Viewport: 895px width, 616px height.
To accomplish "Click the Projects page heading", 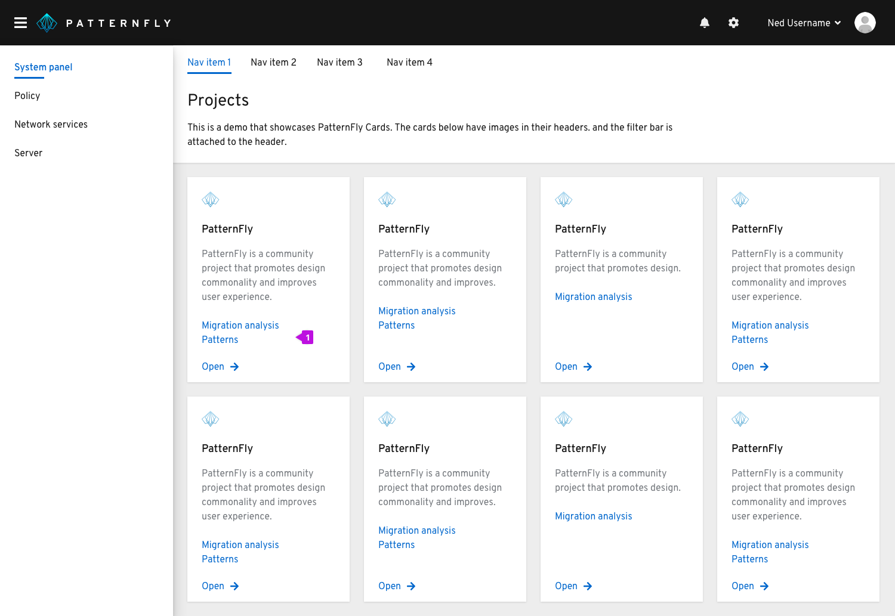I will coord(218,100).
